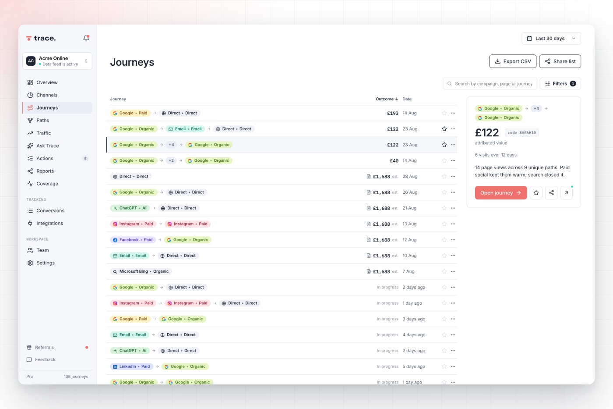
Task: Star the journey in the detail panel
Action: pyautogui.click(x=536, y=193)
